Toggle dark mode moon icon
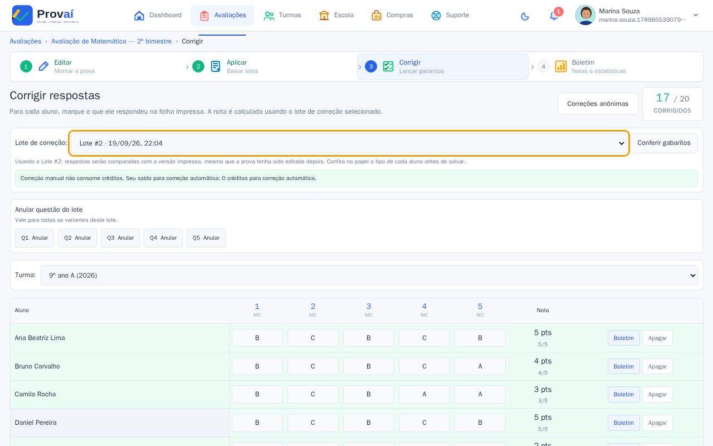The image size is (713, 446). click(x=525, y=16)
